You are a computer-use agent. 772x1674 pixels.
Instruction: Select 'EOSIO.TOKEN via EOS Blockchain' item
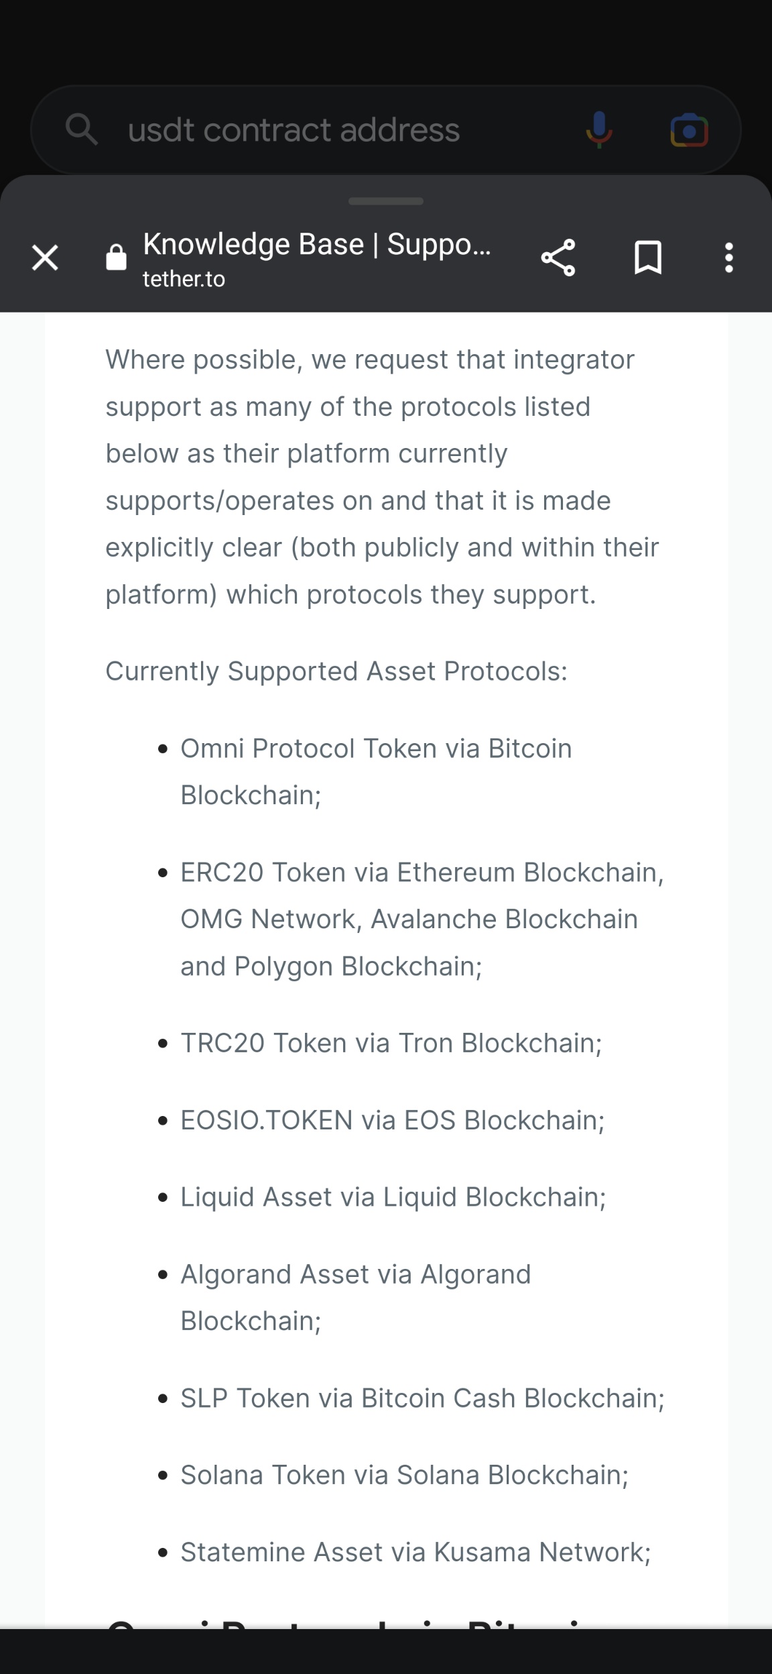click(x=393, y=1120)
